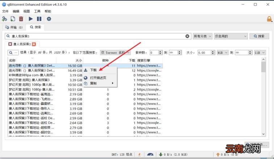Screen dimensions: 274x159
Task: Sort by the 下载 column header
Action: pyautogui.click(x=123, y=60)
